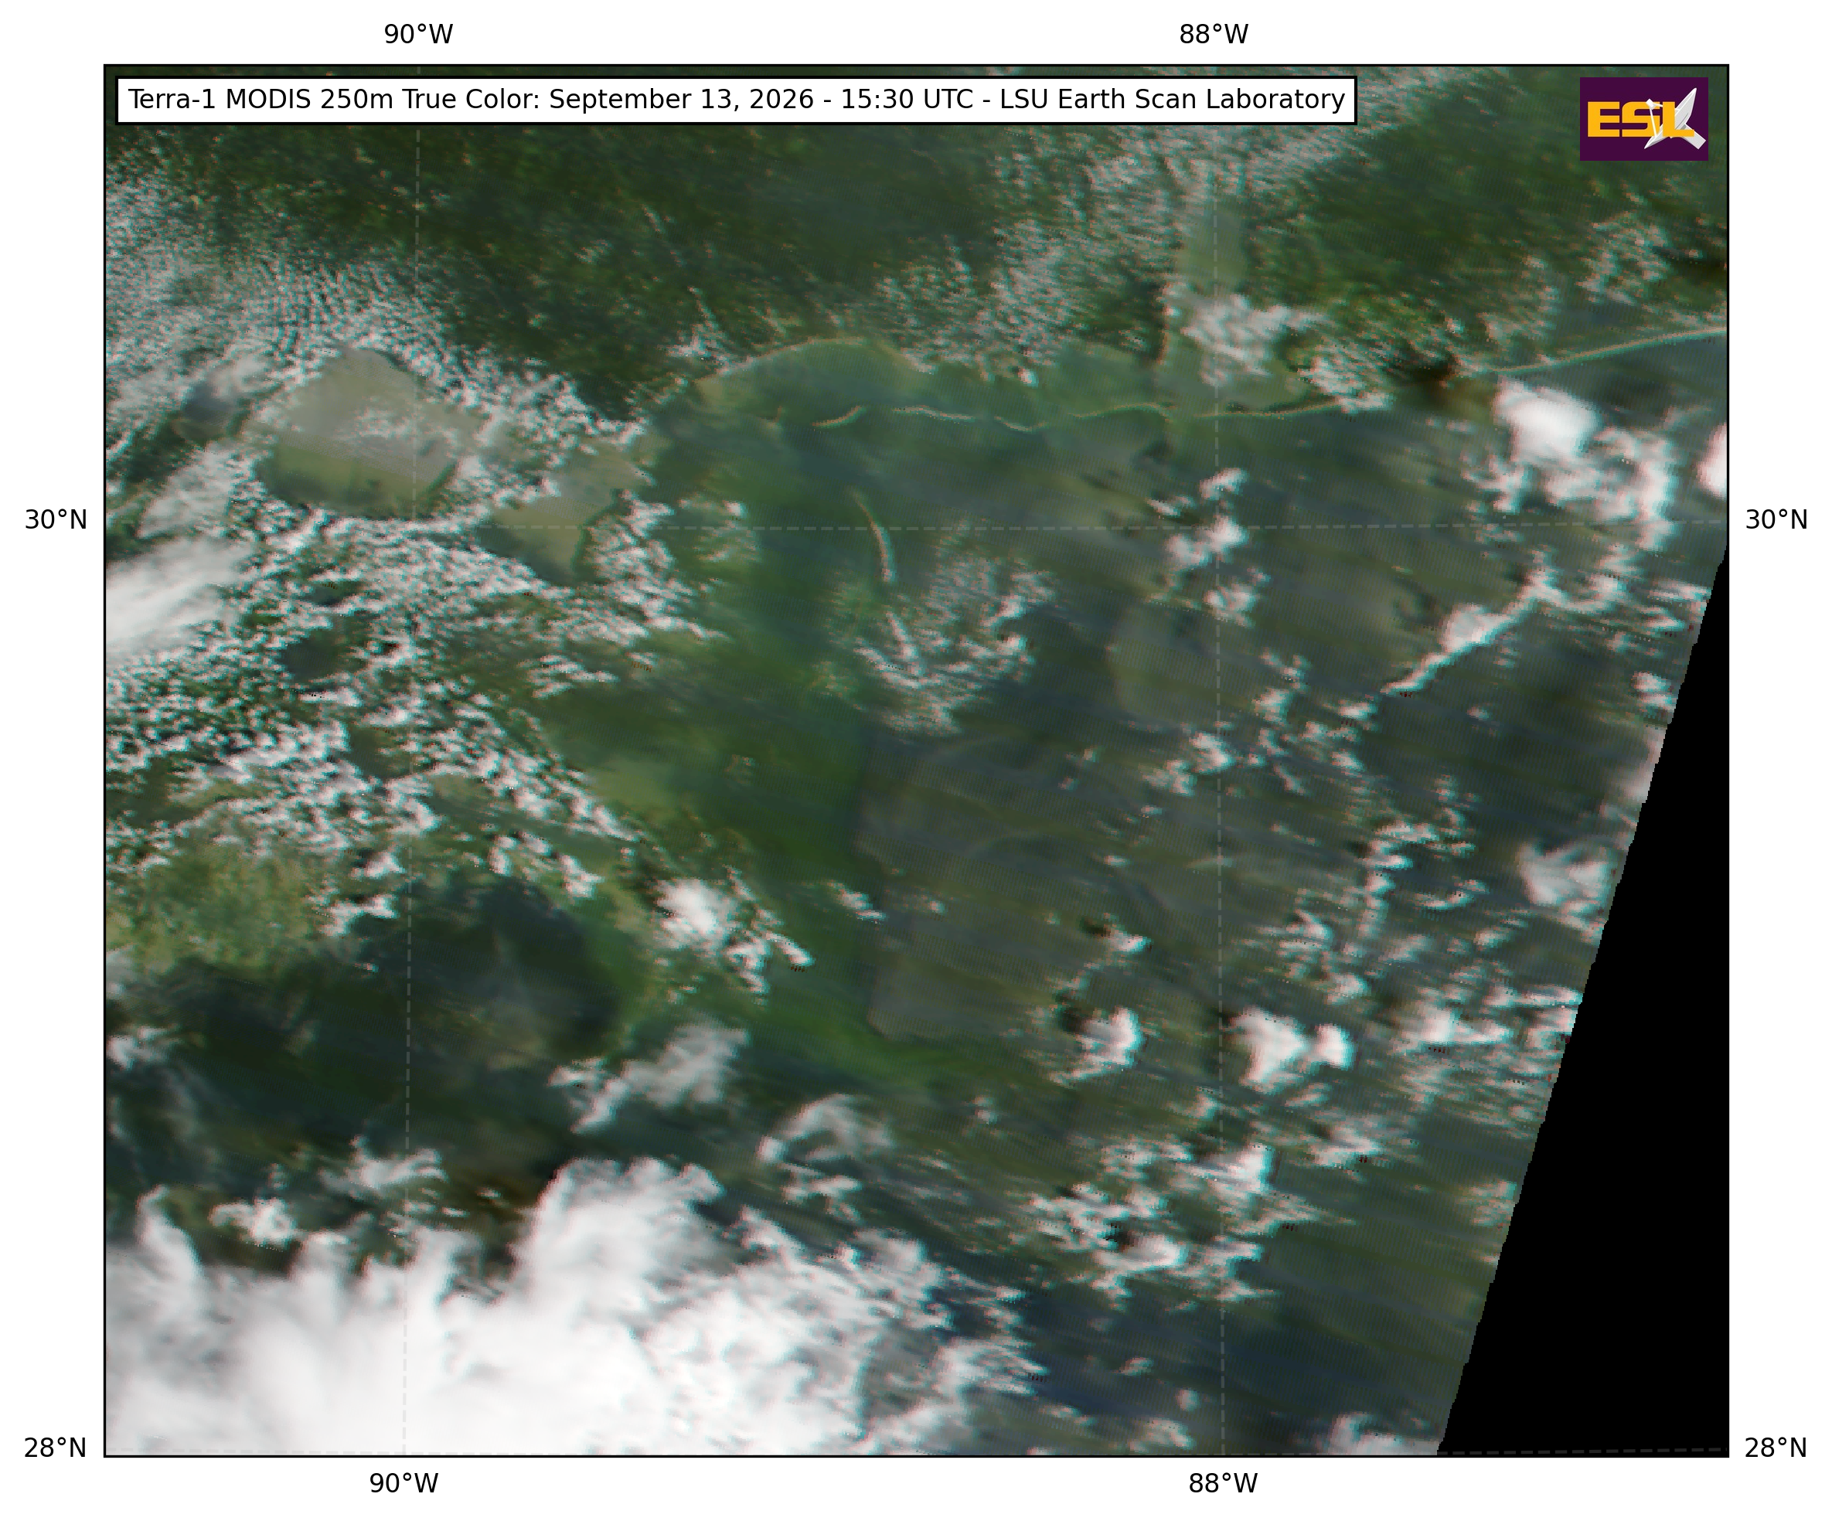This screenshot has width=1832, height=1521.
Task: Click the bottom 88°W longitude label
Action: click(x=1223, y=1483)
